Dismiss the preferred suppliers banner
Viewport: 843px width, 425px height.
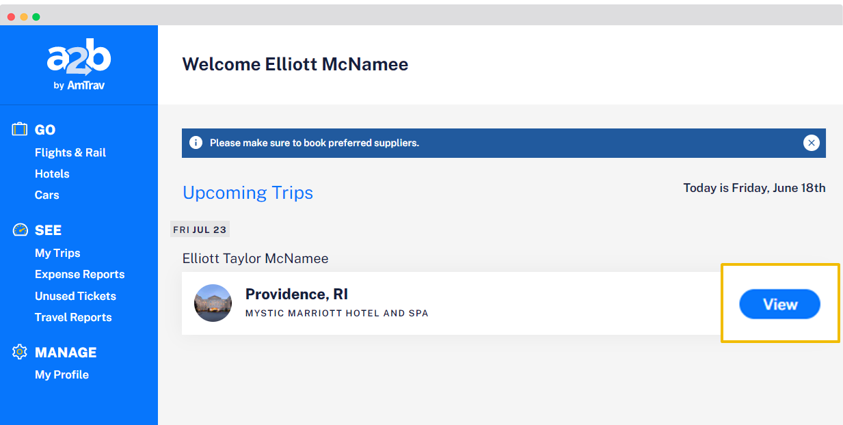[811, 143]
